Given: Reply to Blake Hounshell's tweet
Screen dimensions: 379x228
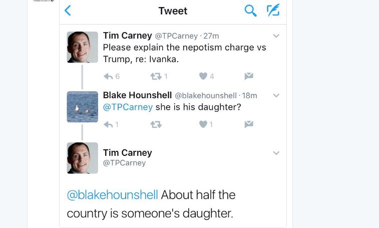Looking at the screenshot, I should pyautogui.click(x=108, y=124).
